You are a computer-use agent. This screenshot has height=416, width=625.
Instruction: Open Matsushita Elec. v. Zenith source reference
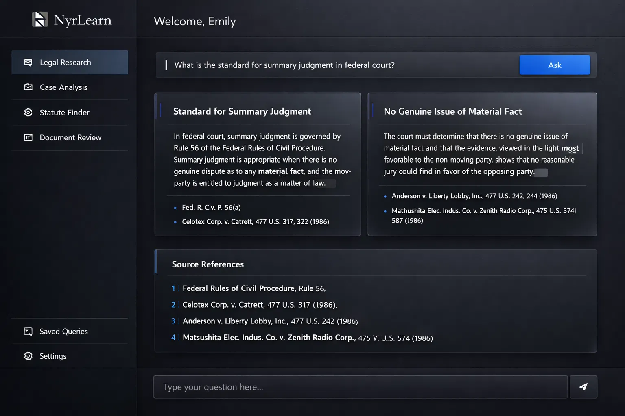307,338
